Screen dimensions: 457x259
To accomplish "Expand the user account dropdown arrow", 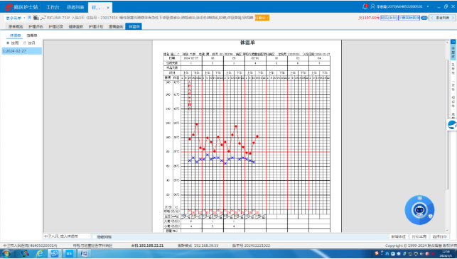I will click(428, 6).
